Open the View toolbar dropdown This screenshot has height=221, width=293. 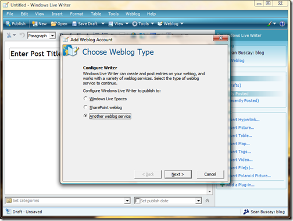tap(119, 24)
